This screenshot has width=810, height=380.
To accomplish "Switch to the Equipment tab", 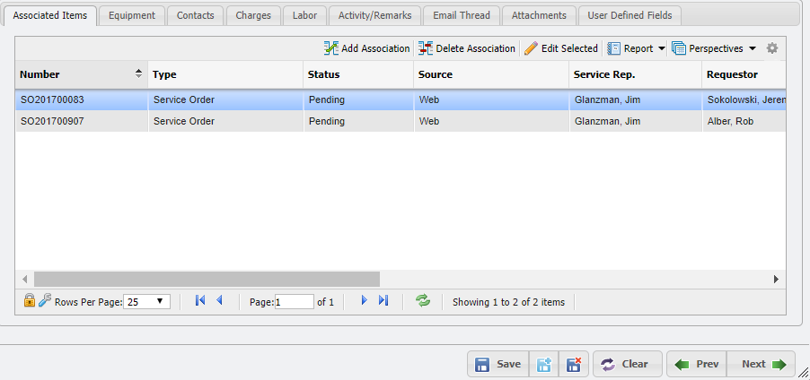I will click(x=131, y=15).
